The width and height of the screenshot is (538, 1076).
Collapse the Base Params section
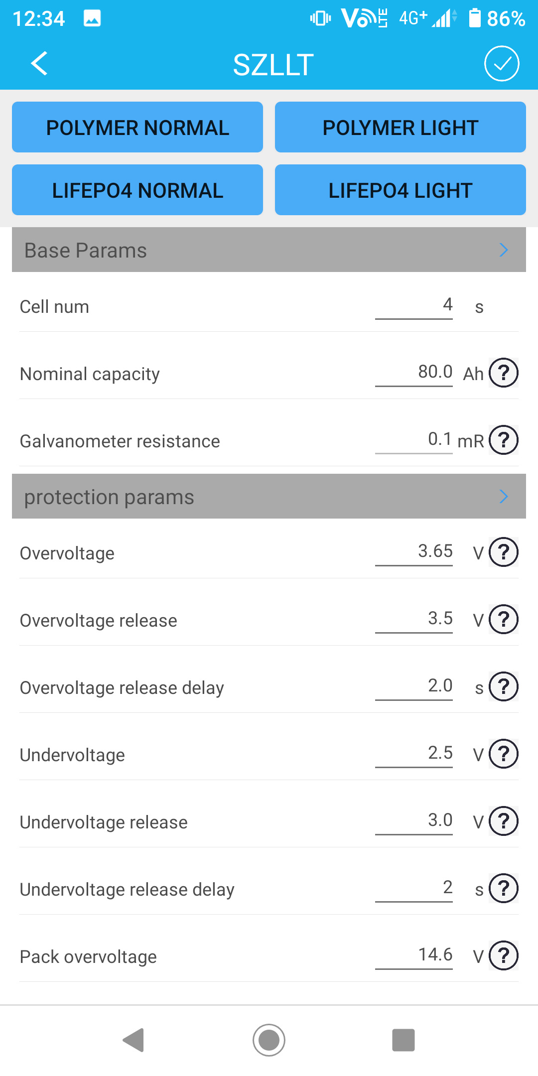[504, 250]
